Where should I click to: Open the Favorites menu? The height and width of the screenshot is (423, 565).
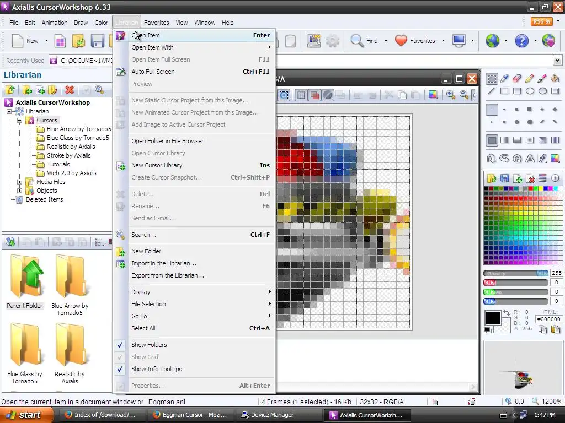[156, 22]
